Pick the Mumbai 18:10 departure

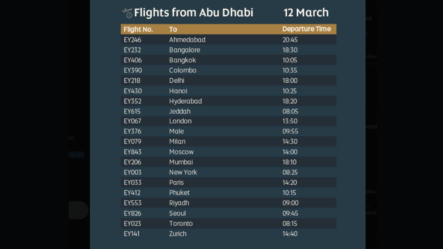(x=289, y=162)
